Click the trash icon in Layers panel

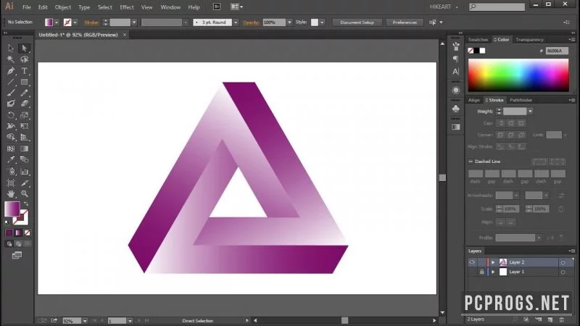coord(562,319)
